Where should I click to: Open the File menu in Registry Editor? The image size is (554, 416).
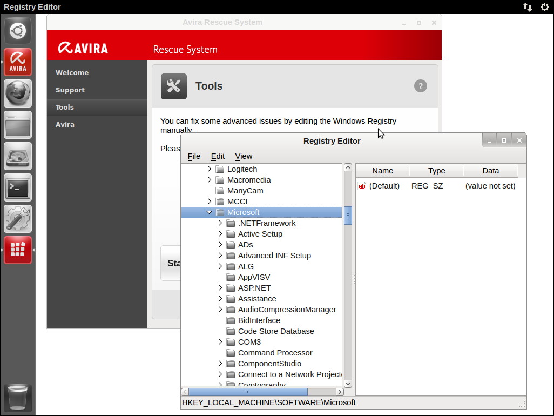pyautogui.click(x=194, y=156)
